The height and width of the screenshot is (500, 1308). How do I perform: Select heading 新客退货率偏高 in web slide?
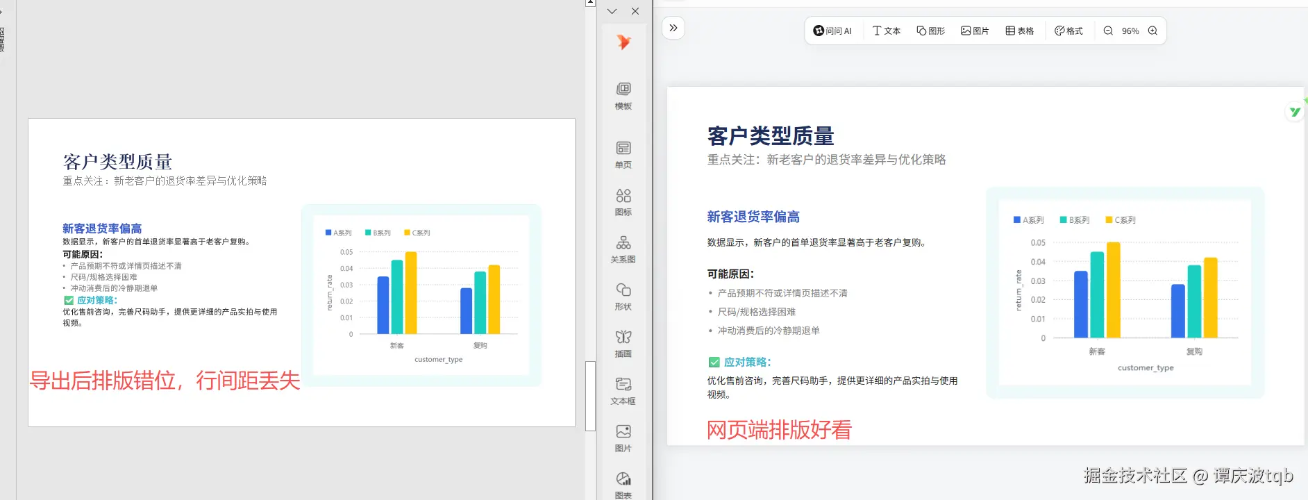click(753, 217)
